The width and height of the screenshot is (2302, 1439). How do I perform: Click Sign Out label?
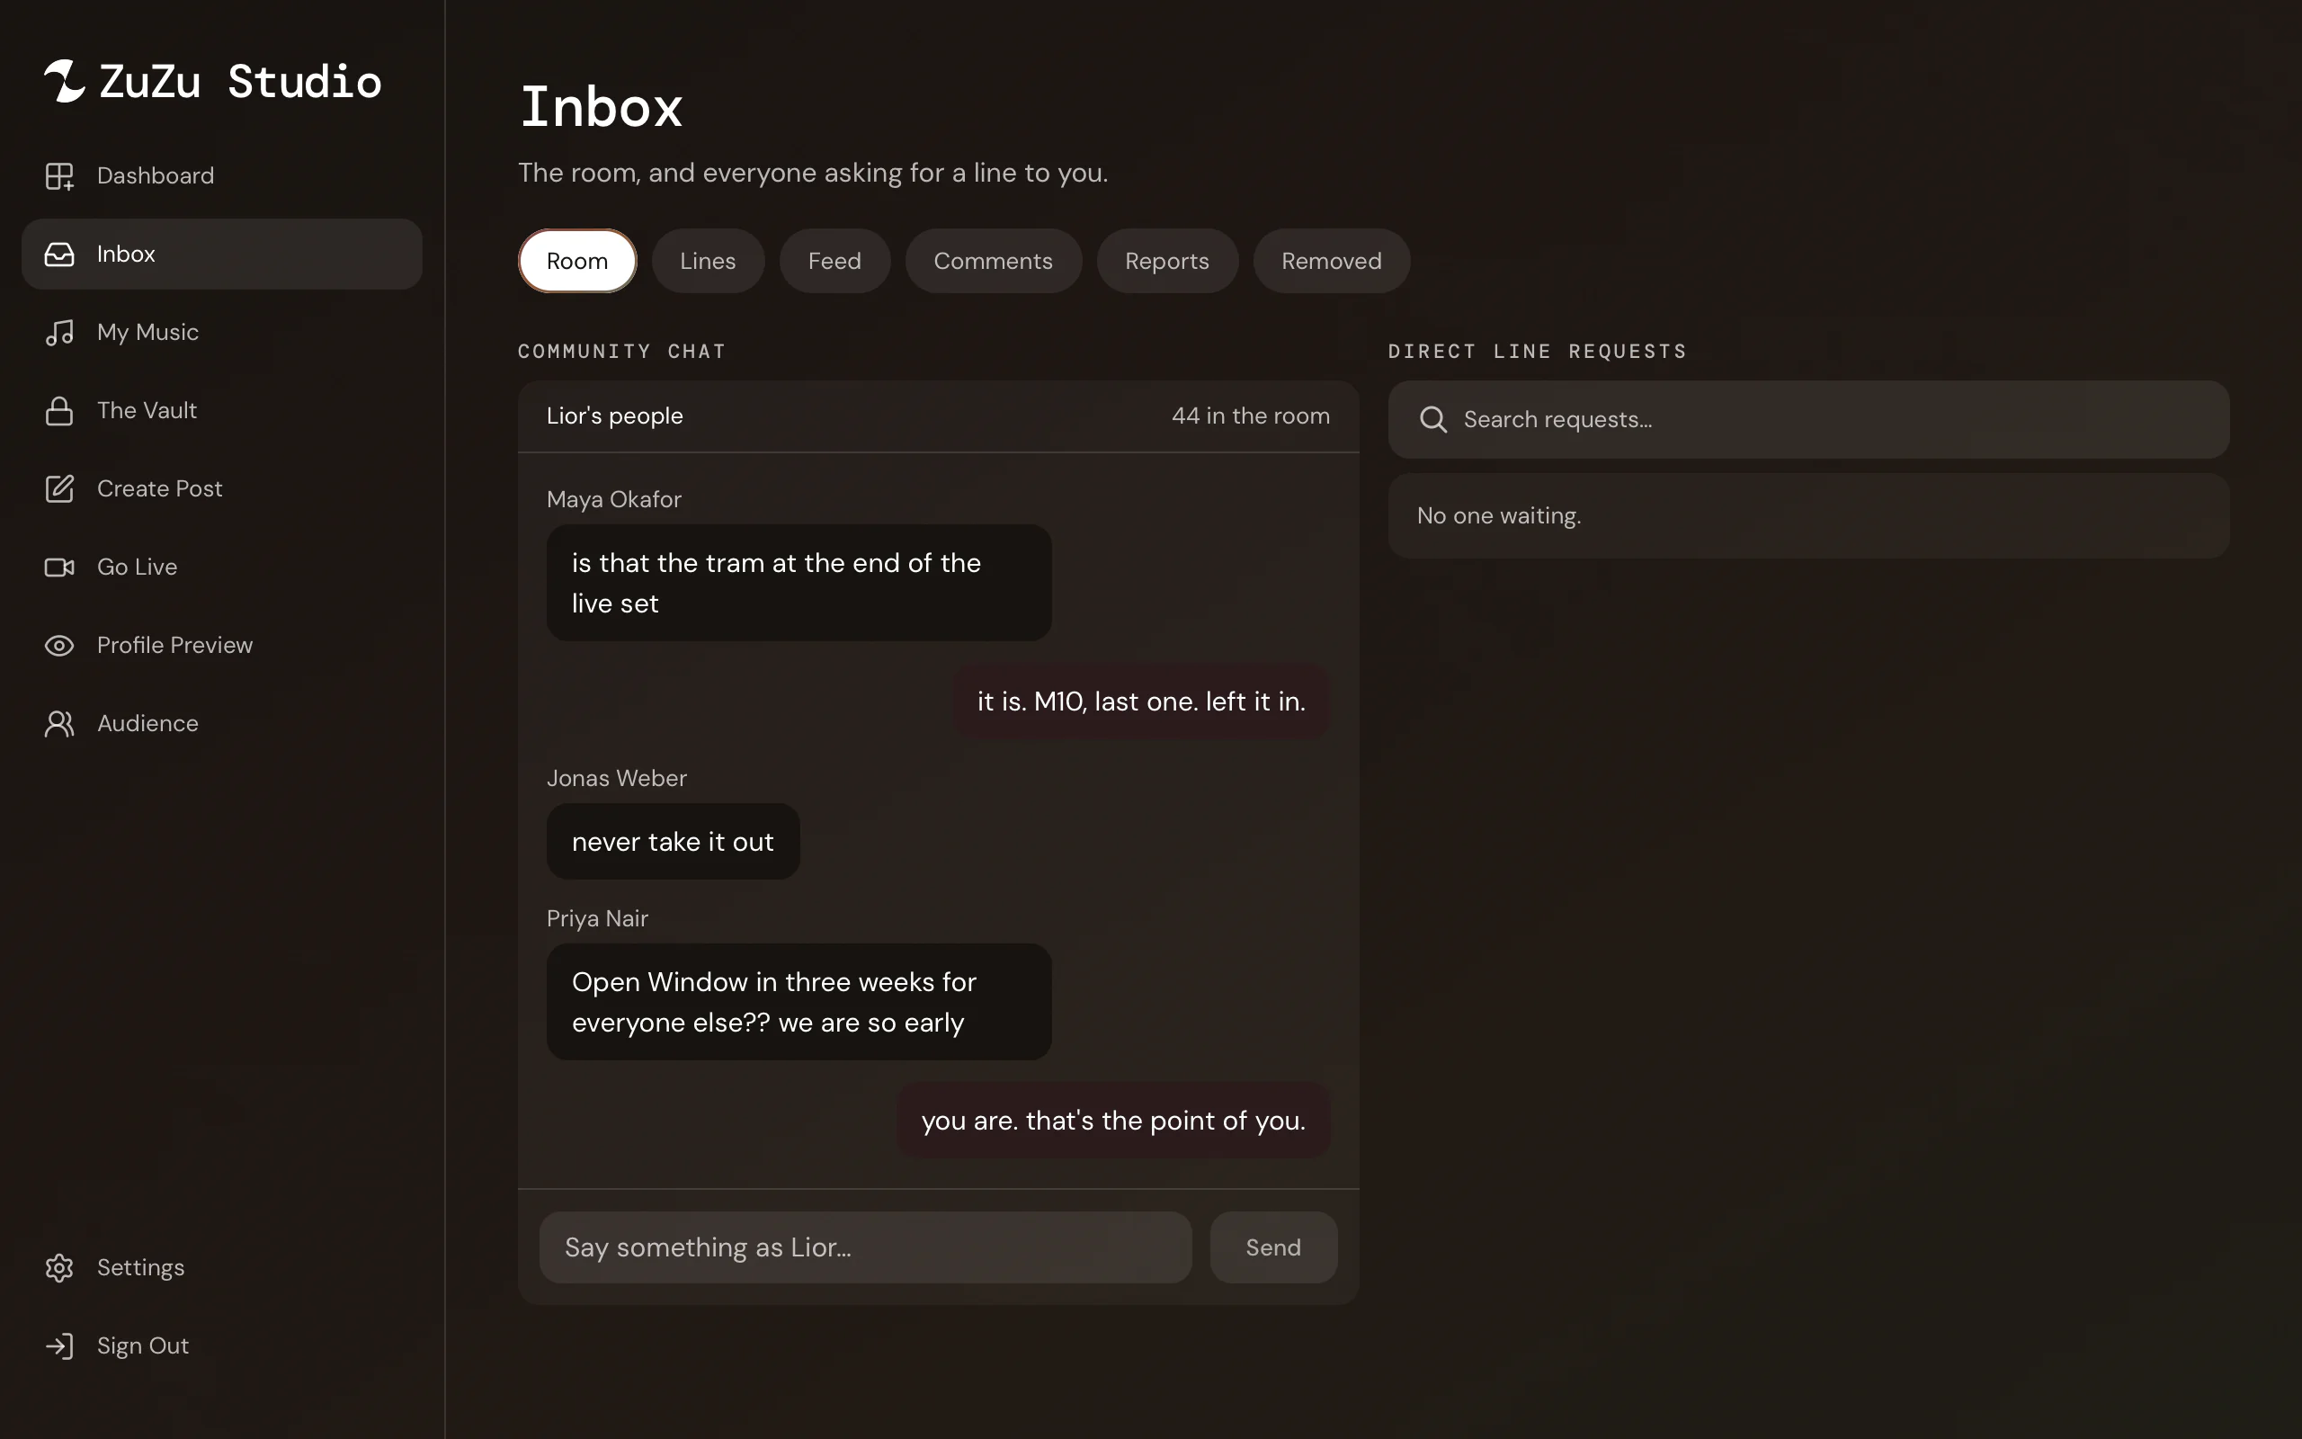coord(143,1345)
